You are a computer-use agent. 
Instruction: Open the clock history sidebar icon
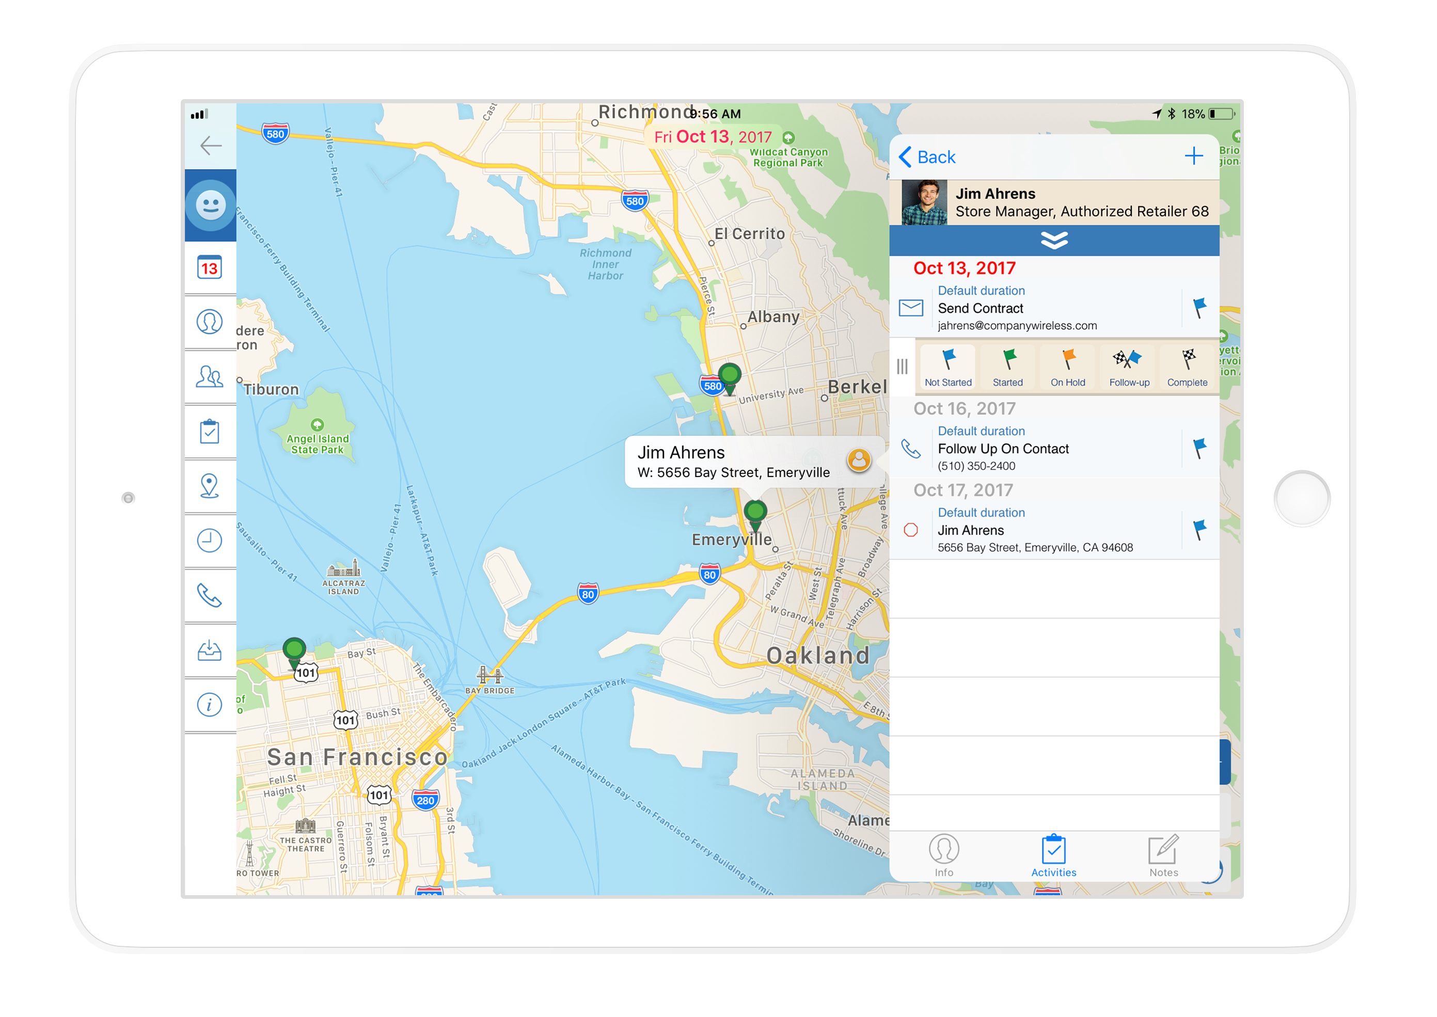tap(209, 541)
